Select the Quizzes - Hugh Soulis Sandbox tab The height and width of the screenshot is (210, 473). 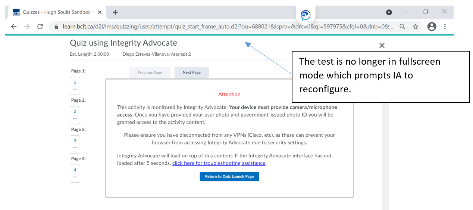coord(56,12)
